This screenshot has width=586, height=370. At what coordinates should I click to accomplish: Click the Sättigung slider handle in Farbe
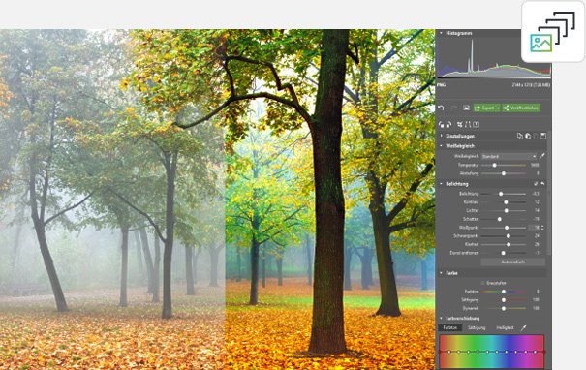click(504, 300)
